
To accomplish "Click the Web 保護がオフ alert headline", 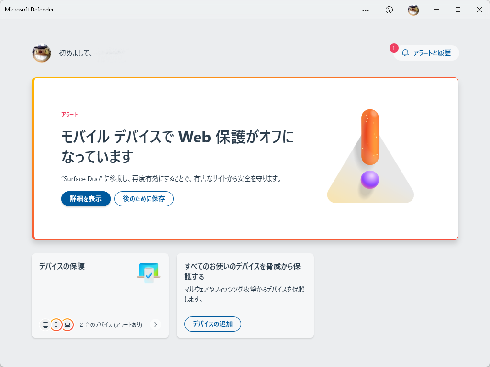I will pyautogui.click(x=178, y=137).
